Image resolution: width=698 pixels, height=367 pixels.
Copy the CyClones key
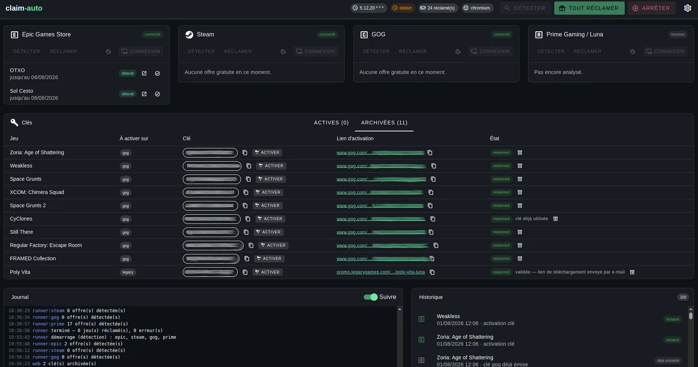248,219
